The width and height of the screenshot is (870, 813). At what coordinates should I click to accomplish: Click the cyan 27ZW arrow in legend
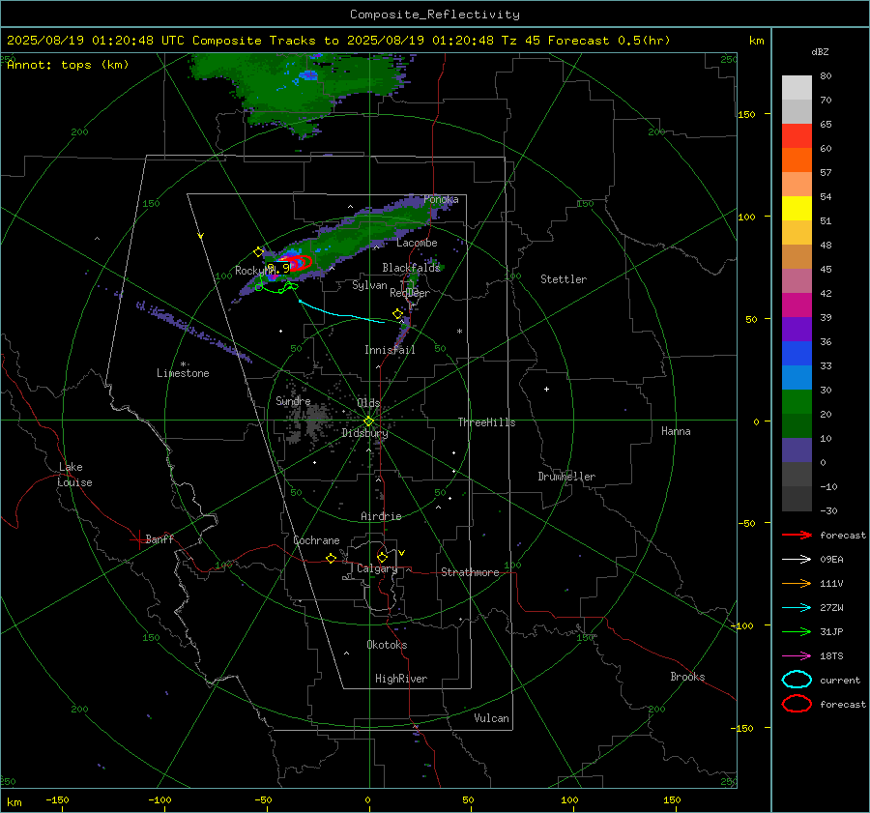[x=797, y=608]
